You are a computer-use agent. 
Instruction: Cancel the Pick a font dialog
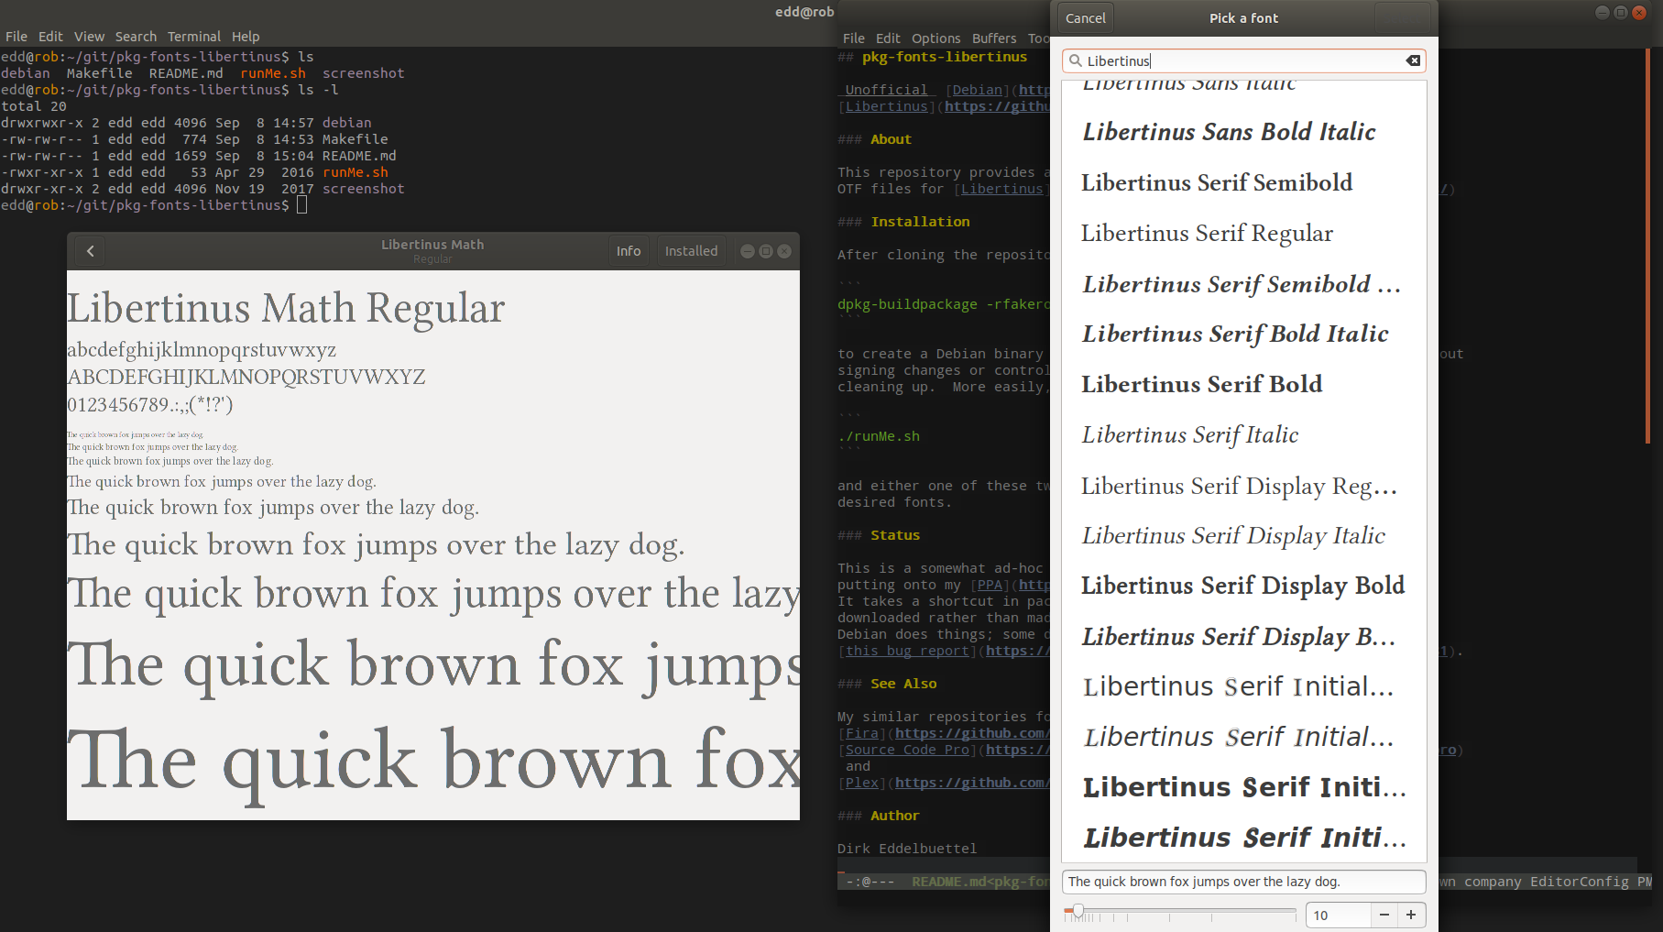[1086, 18]
